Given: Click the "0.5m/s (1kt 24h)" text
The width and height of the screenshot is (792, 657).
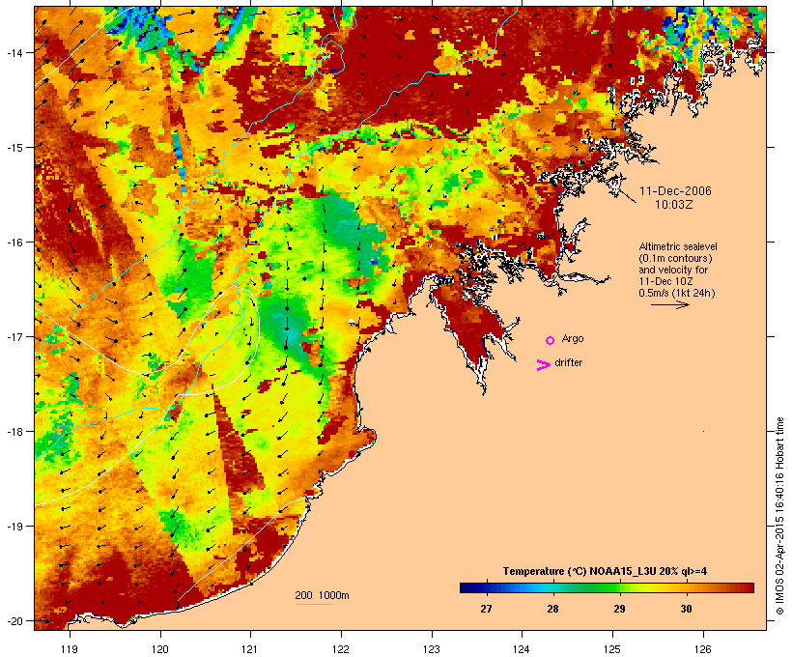Looking at the screenshot, I should (677, 293).
